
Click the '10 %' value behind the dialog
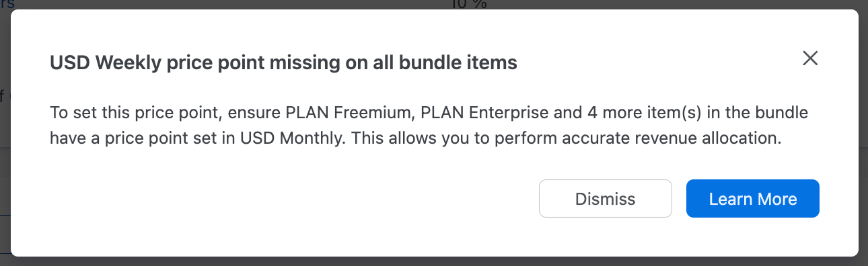click(x=469, y=4)
